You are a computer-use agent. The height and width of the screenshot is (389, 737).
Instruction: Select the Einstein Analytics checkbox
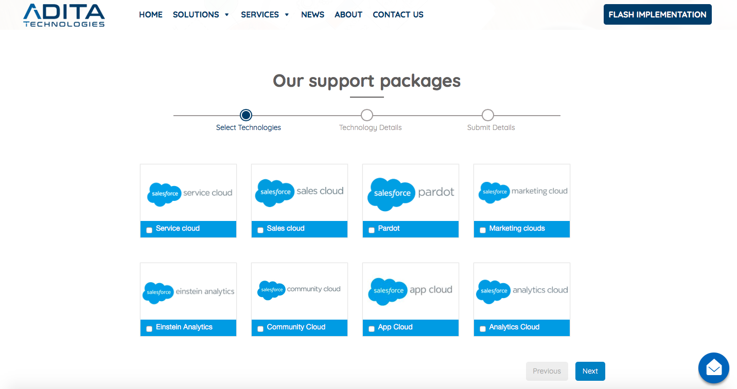coord(149,329)
